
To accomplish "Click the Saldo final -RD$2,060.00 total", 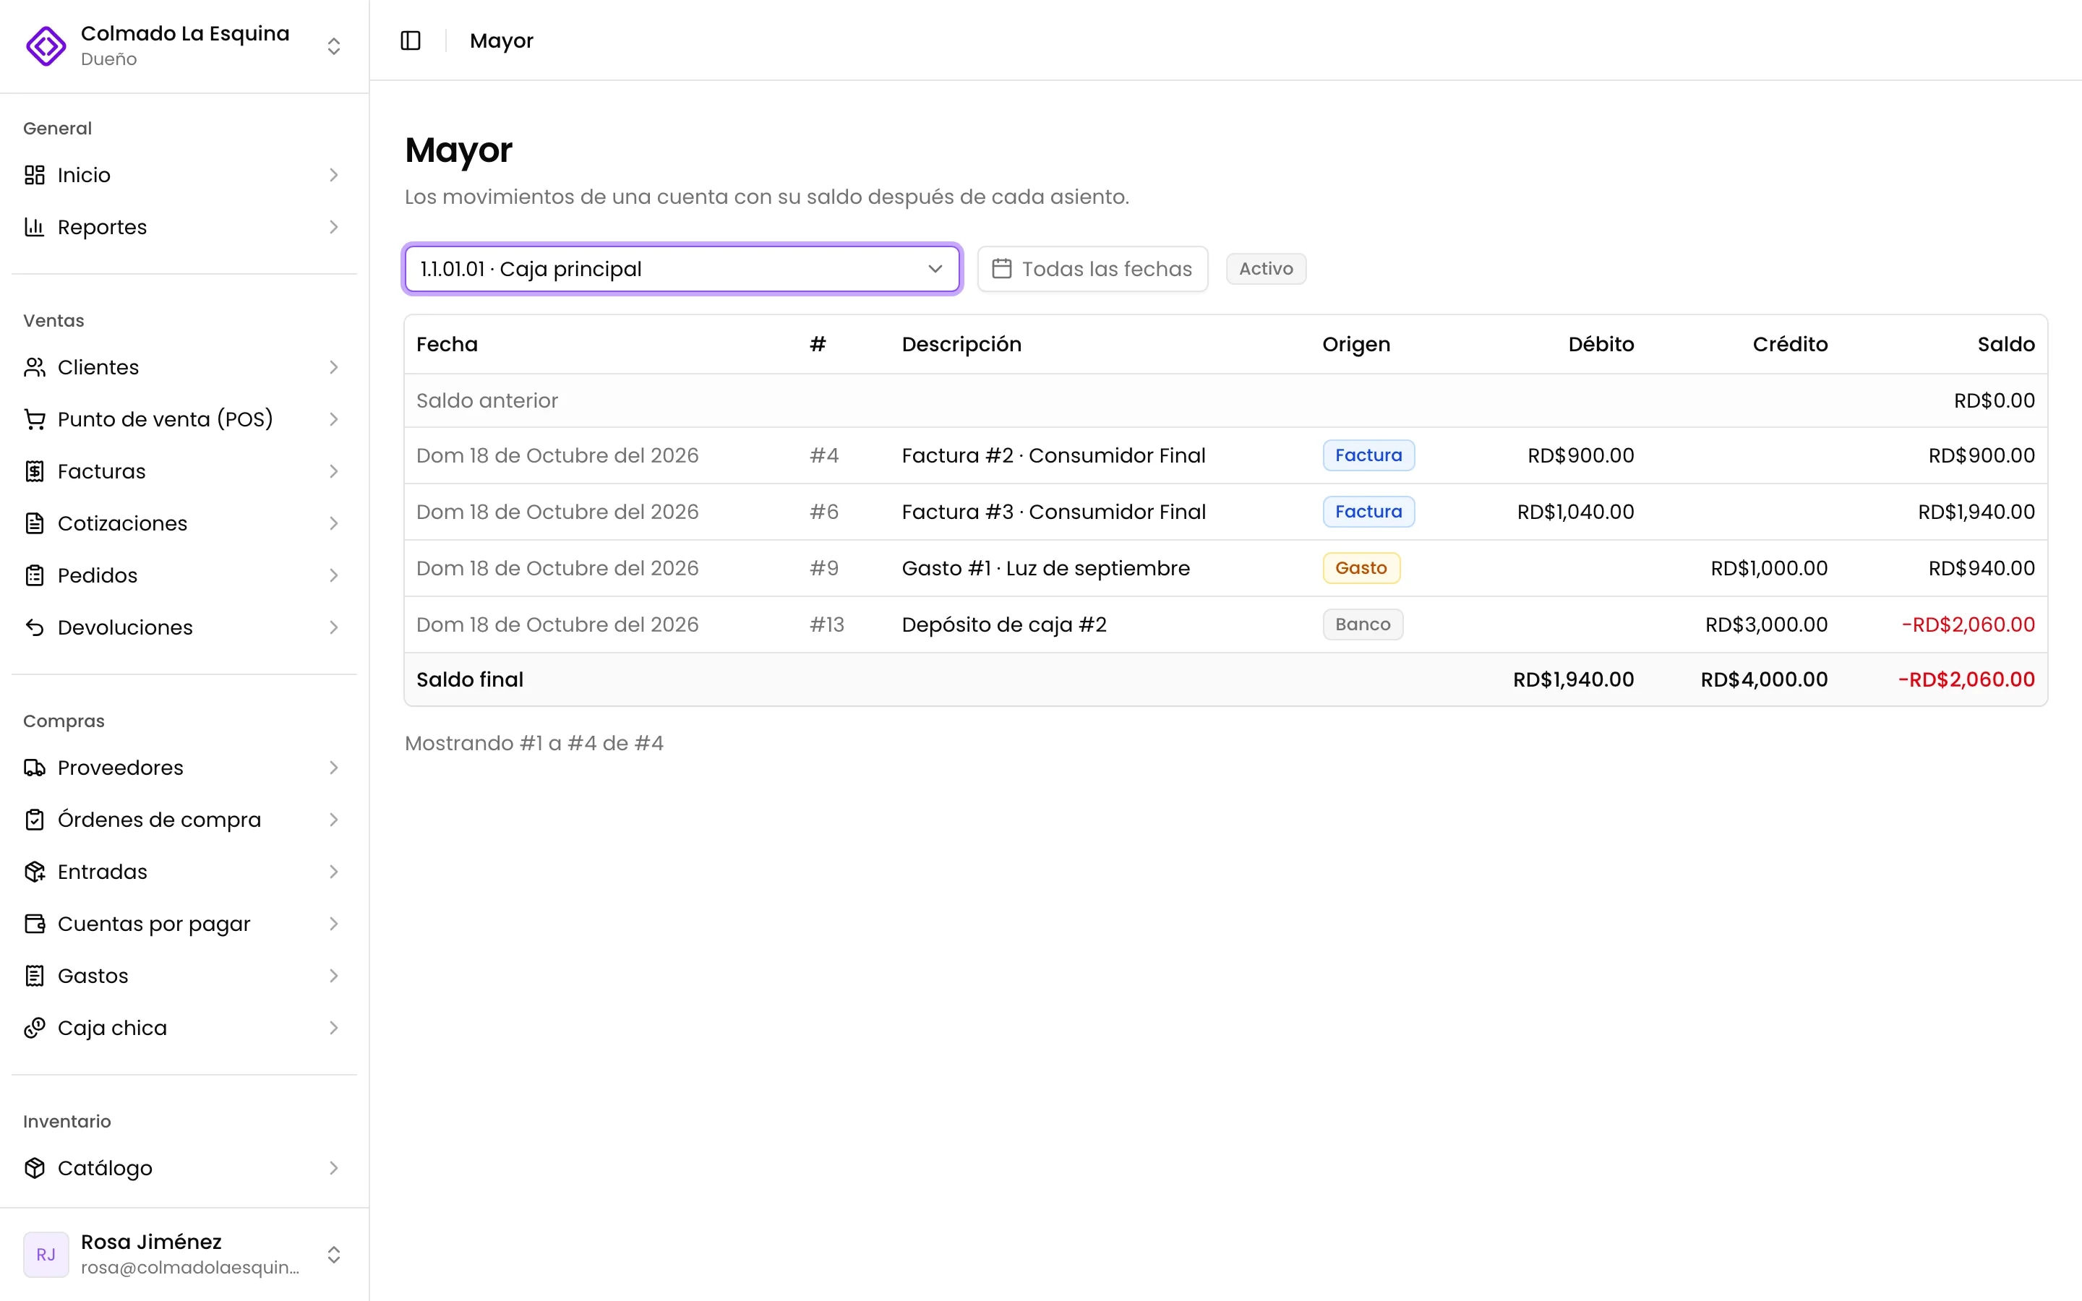I will click(1966, 679).
